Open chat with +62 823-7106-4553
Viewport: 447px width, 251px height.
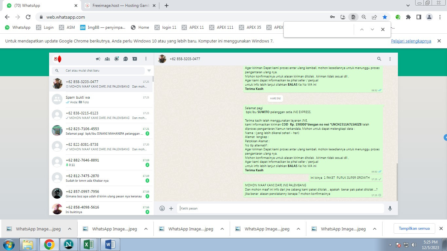[x=101, y=131]
